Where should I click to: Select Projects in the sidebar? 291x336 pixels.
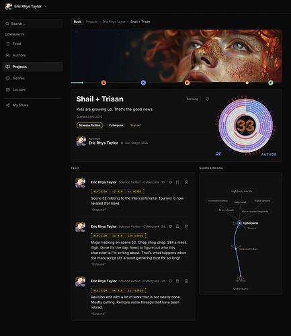pyautogui.click(x=33, y=67)
